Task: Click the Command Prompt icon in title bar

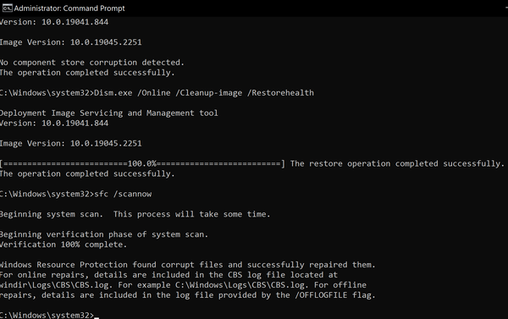Action: [7, 8]
